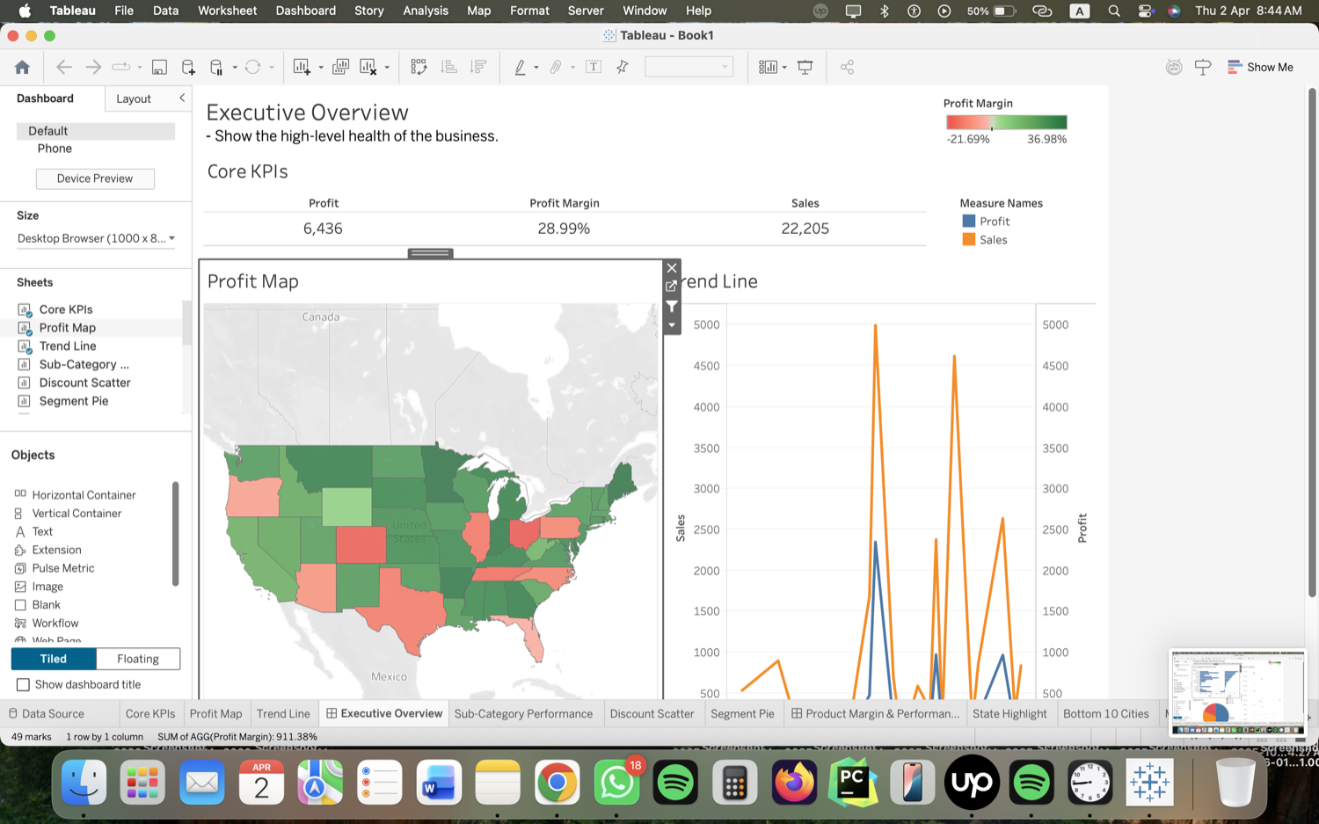Image resolution: width=1319 pixels, height=824 pixels.
Task: Click the Fix axes pin icon
Action: coord(623,67)
